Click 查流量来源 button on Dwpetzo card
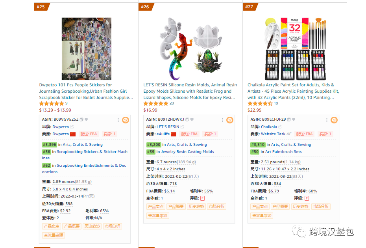The height and width of the screenshot is (248, 366). [54, 235]
